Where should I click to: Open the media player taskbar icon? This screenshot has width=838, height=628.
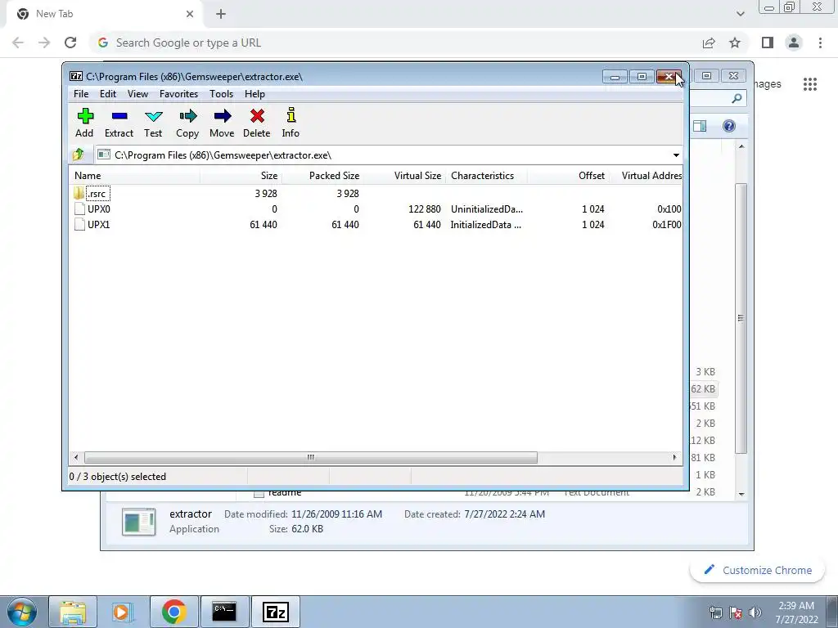point(121,612)
